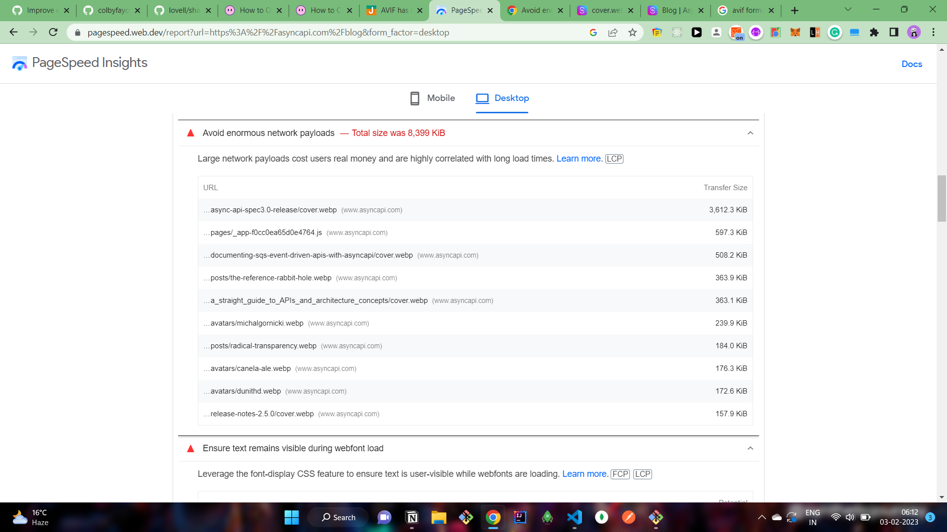This screenshot has width=947, height=532.
Task: Open the MetaMask fox extension icon
Action: tap(795, 33)
